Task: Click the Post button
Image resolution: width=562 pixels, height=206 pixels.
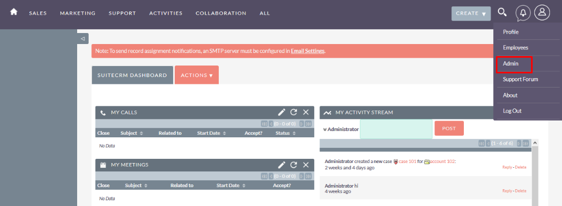Action: point(449,128)
